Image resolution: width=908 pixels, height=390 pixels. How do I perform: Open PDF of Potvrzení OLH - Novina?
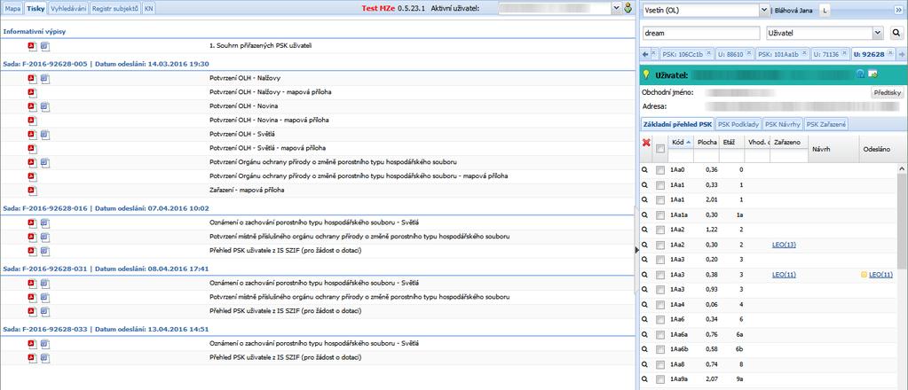tap(33, 106)
